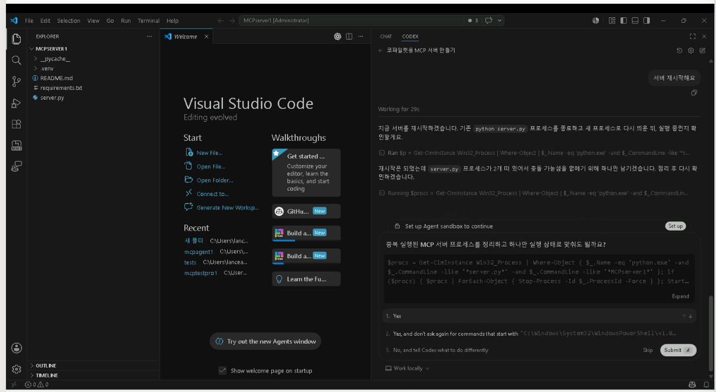Open the Help menu

(172, 21)
